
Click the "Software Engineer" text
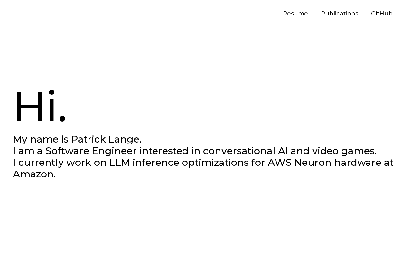point(91,151)
